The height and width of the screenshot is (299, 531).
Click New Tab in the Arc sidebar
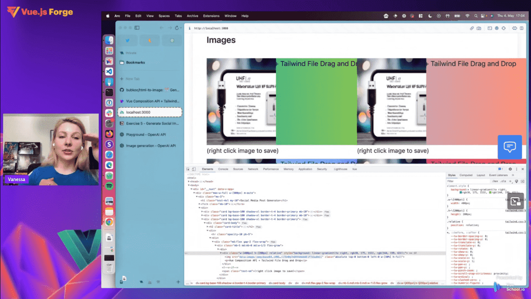click(133, 78)
